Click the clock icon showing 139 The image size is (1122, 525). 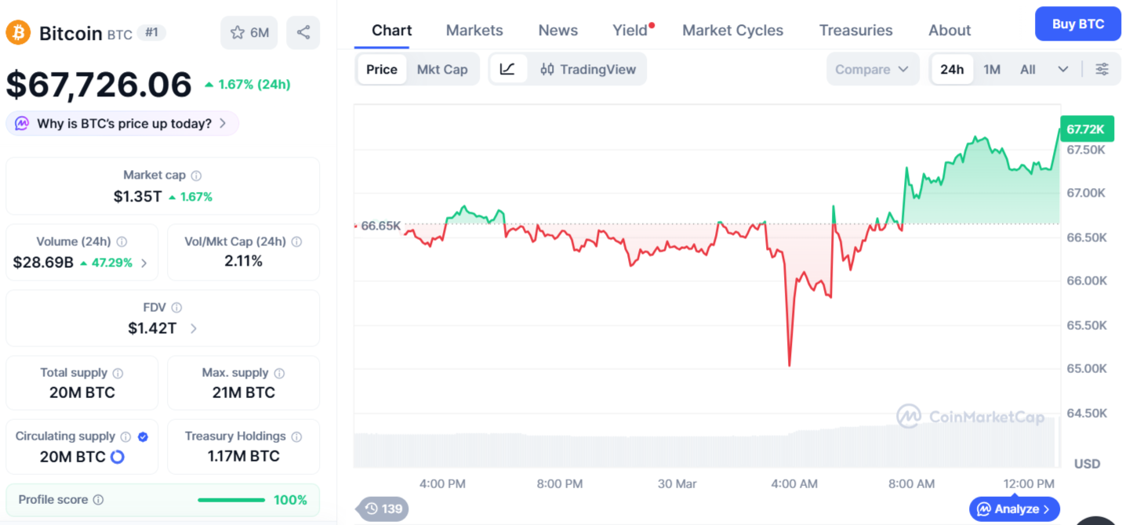[x=382, y=509]
